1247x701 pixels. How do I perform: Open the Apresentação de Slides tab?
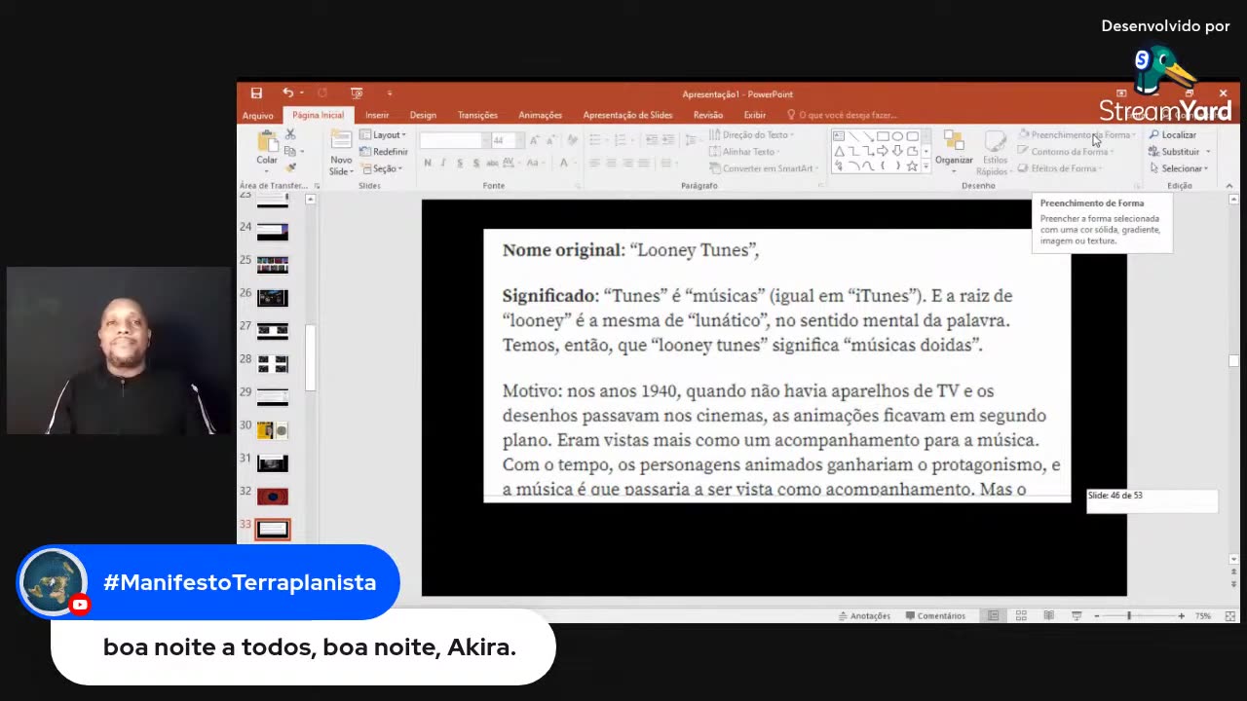click(627, 115)
